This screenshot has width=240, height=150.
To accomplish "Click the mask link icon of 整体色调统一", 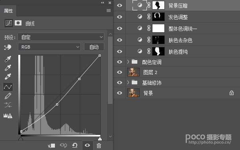I will tap(148, 28).
